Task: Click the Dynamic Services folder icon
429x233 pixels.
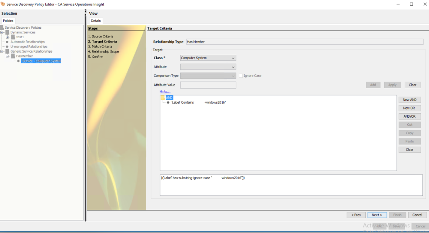Action: coord(7,32)
